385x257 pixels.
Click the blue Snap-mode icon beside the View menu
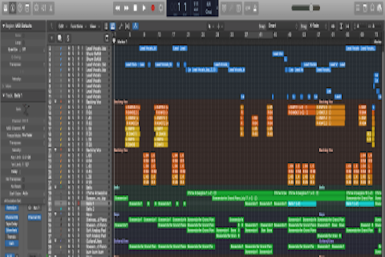click(112, 26)
